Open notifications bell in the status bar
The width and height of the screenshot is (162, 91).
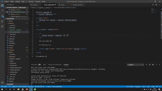[160, 86]
